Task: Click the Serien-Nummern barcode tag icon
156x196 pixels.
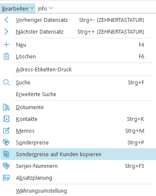Action: [x=6, y=166]
